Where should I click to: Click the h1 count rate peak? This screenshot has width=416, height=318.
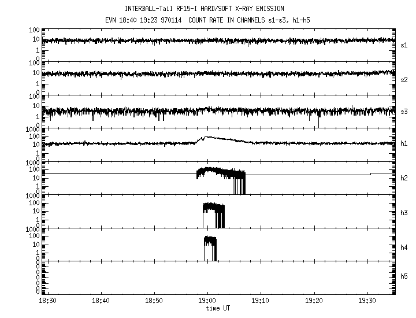pos(207,138)
